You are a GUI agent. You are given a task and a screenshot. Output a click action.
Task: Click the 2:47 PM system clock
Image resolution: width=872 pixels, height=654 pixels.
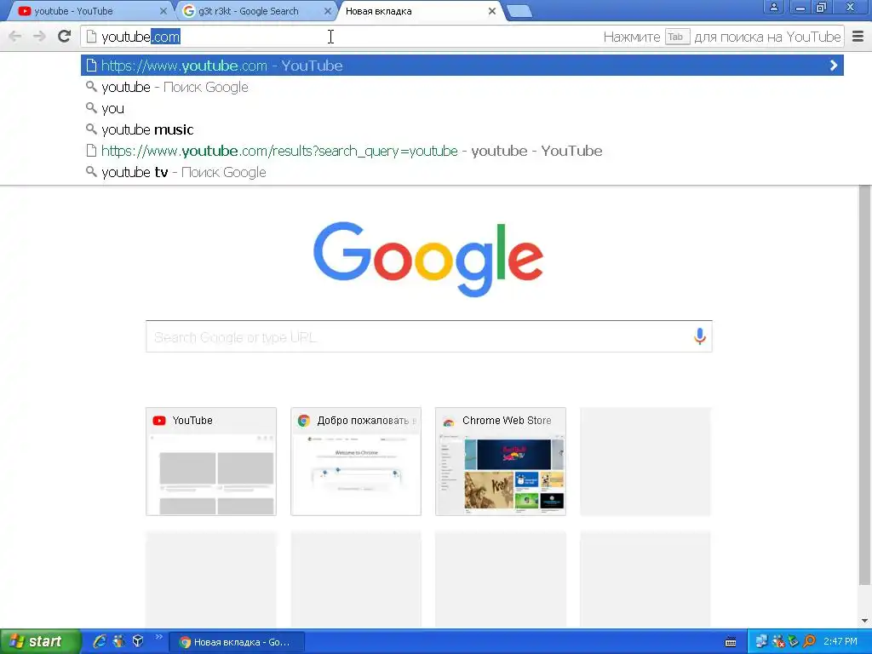840,642
